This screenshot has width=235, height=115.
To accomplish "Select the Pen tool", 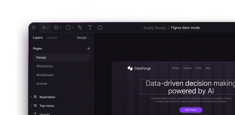I will (x=80, y=27).
